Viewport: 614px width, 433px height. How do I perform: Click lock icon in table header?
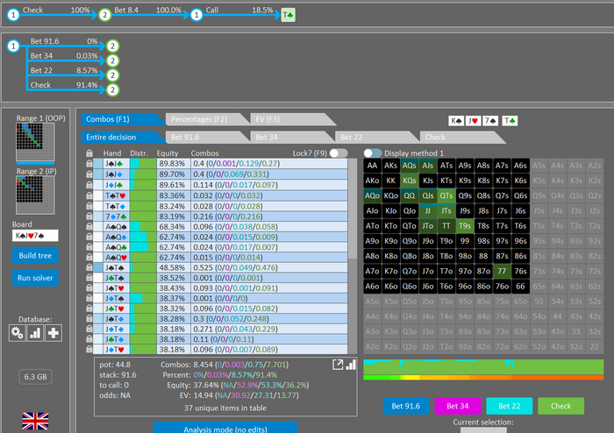point(89,153)
